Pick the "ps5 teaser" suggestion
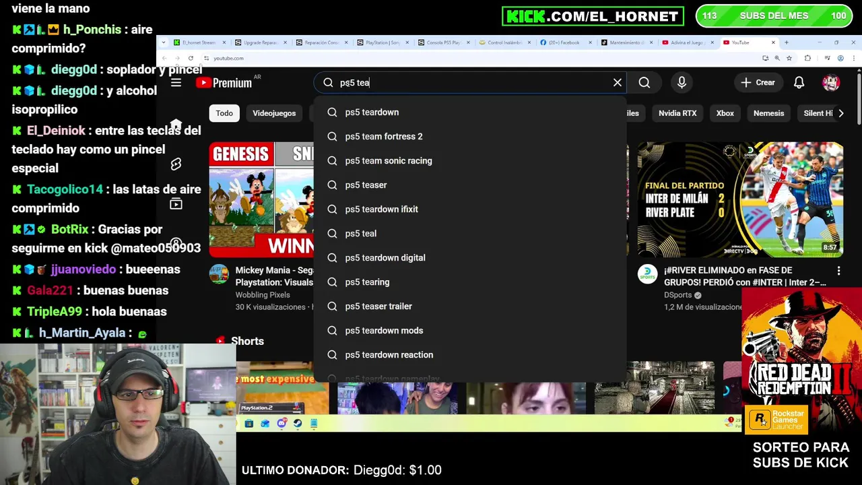Image resolution: width=862 pixels, height=485 pixels. pos(470,185)
